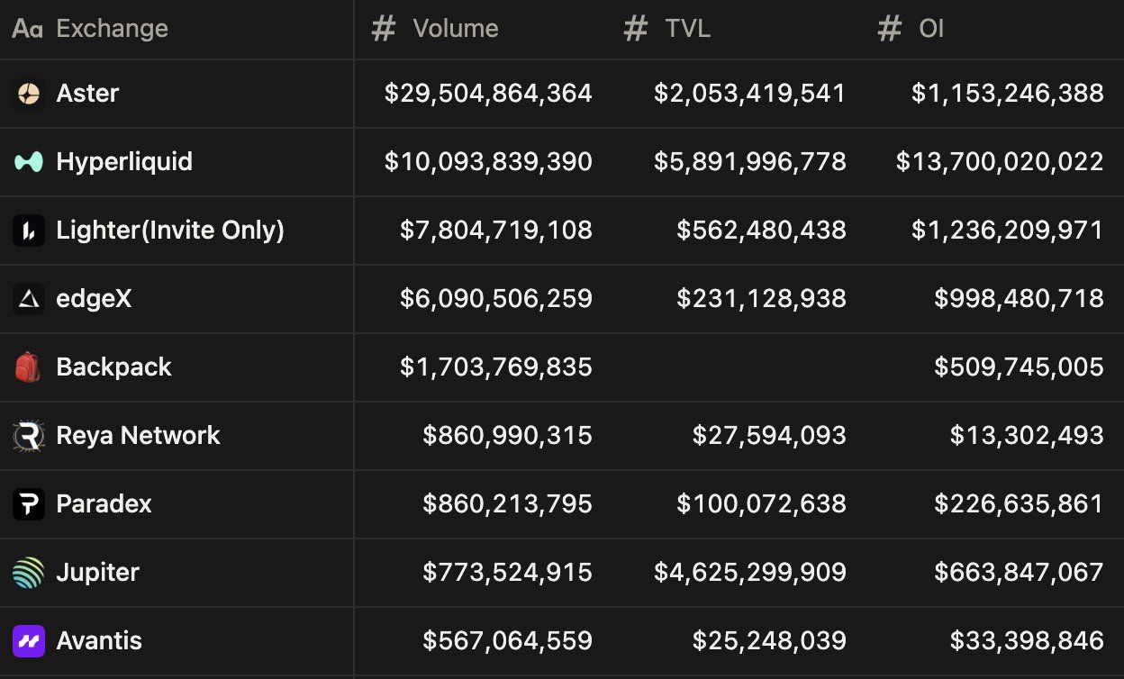Select Jupiter's TVL cell $4,625,299,909

point(750,573)
